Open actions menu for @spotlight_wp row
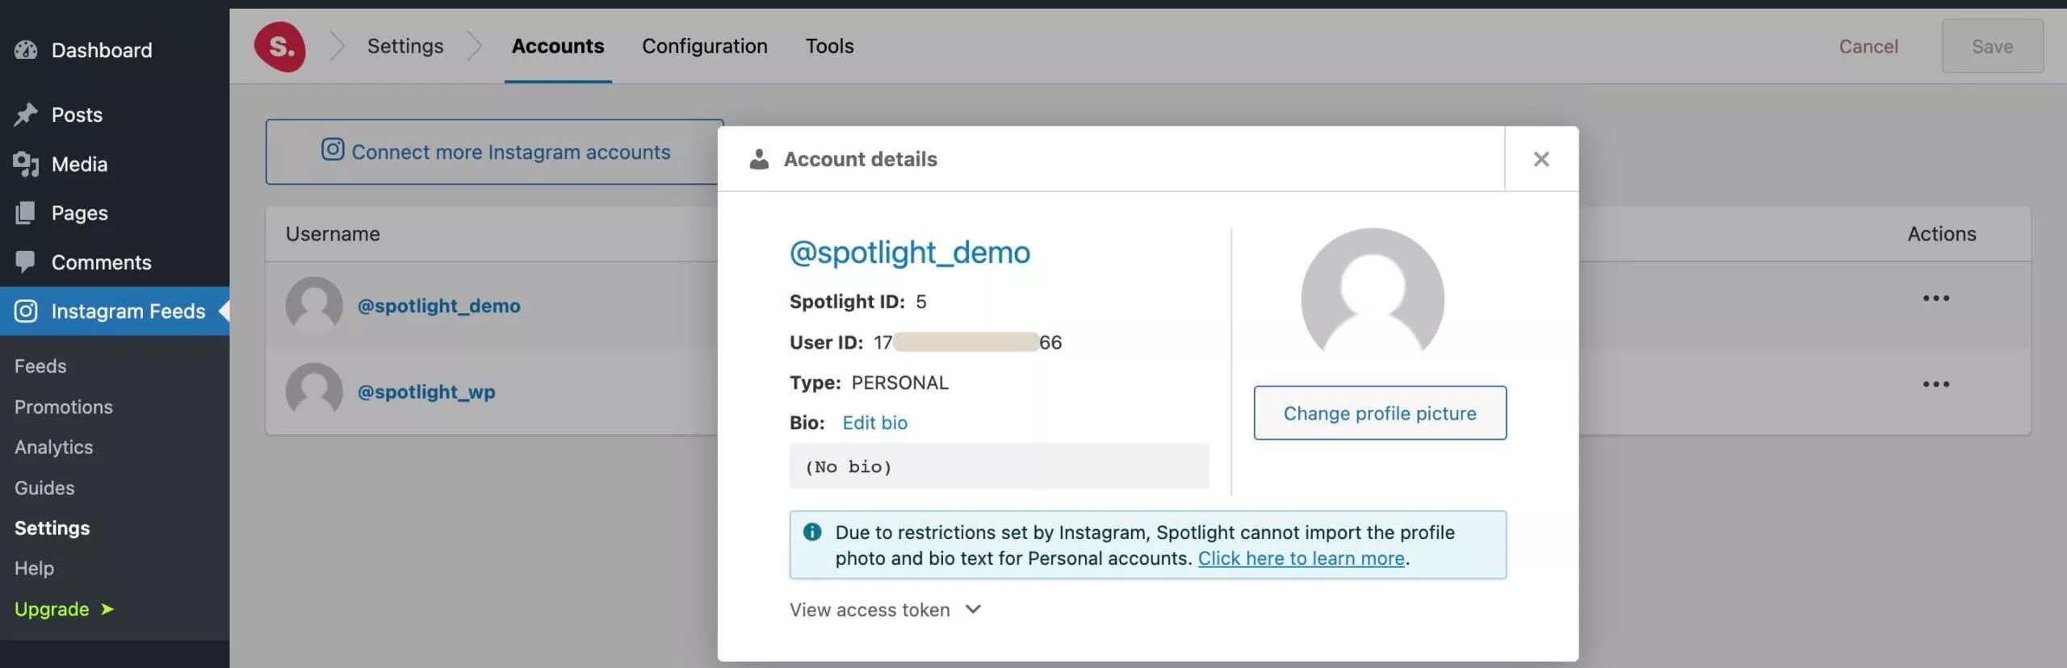 pyautogui.click(x=1935, y=384)
